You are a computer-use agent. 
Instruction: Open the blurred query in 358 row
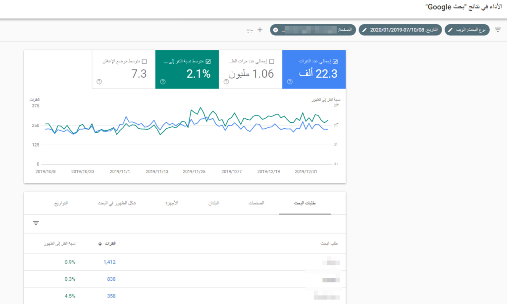coord(327,296)
